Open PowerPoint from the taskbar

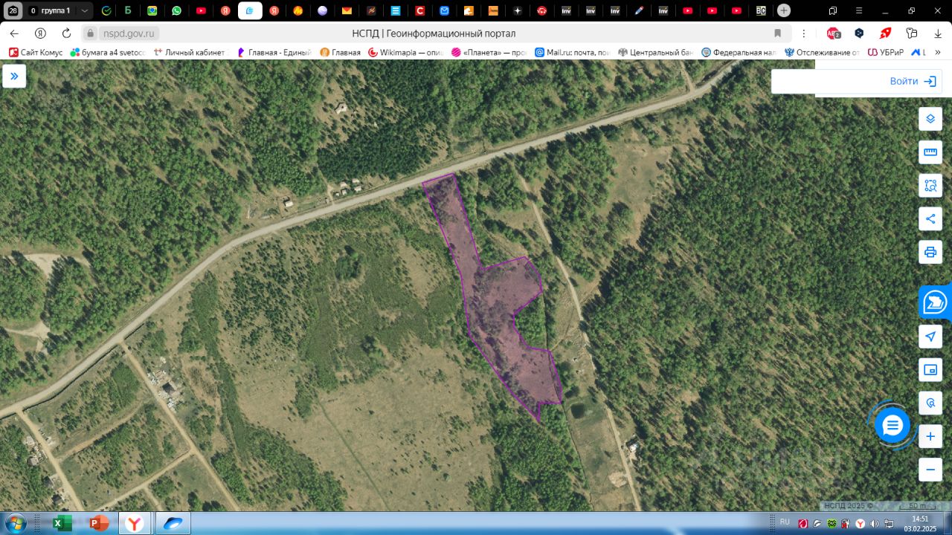pos(99,523)
